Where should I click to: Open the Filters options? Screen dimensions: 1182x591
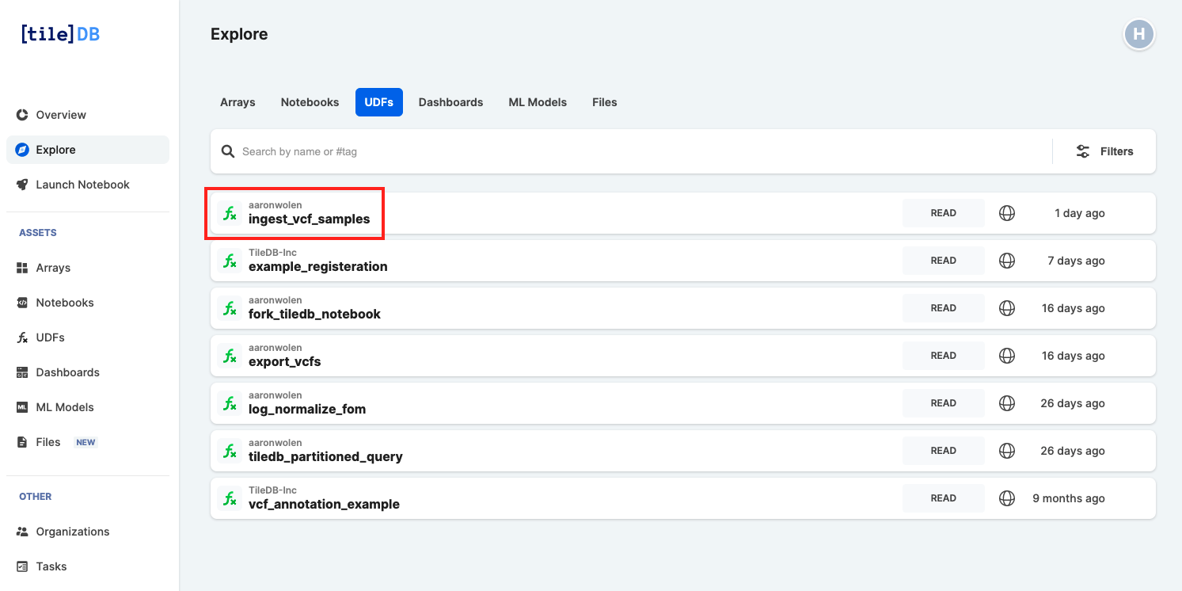1104,151
